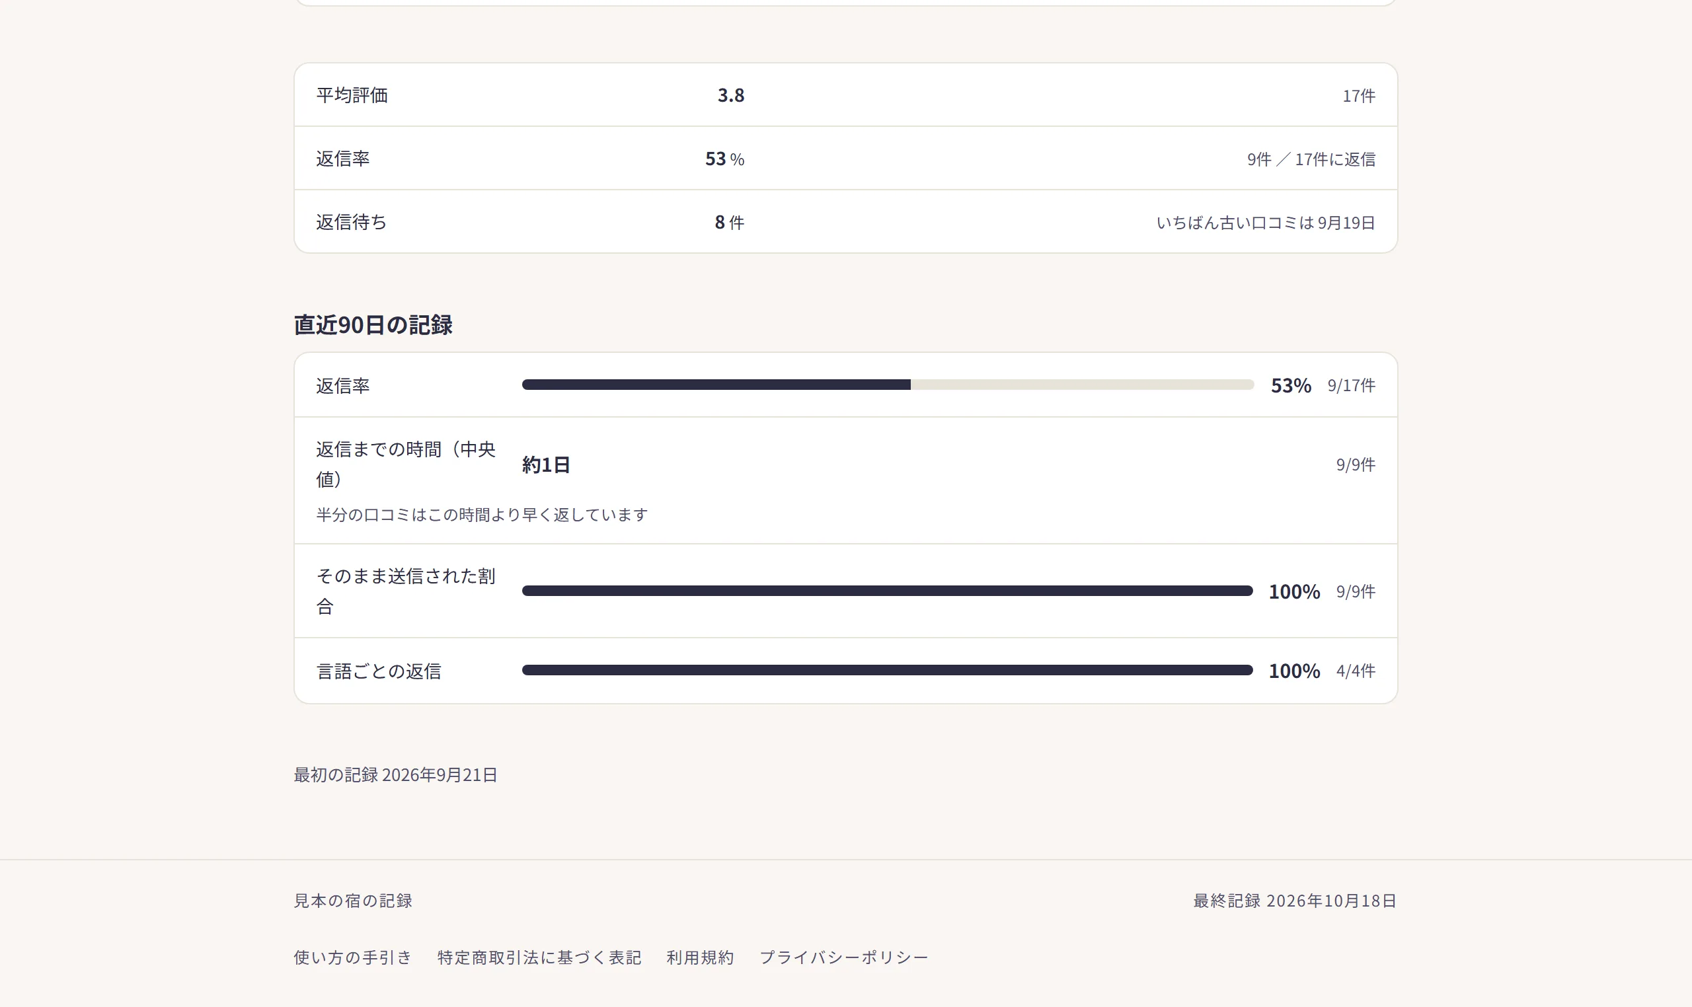Viewport: 1692px width, 1007px height.
Task: Click the 9/9件 count in 返信までの時間 row
Action: pos(1356,465)
